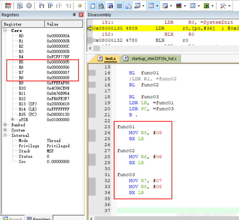Screen dimensions: 239x220
Task: Open the Trace windows icon
Action: tap(193, 6)
